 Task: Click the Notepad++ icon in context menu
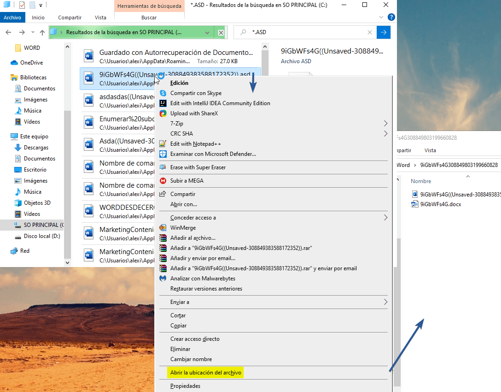coord(163,144)
